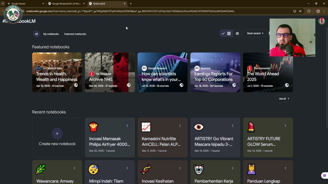Screen dimensions: 328x184
Task: Open How can scientists know featured card
Action: [163, 72]
